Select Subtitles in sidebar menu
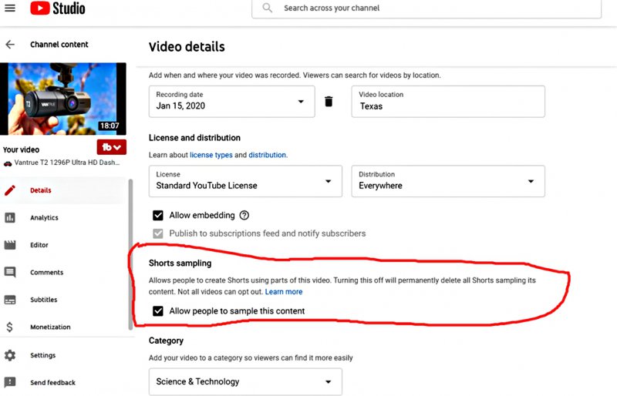Image resolution: width=617 pixels, height=396 pixels. click(x=43, y=300)
